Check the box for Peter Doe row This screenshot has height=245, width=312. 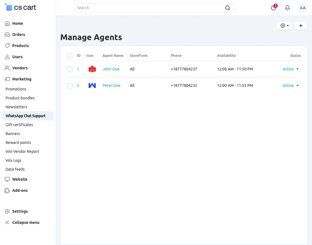click(70, 85)
